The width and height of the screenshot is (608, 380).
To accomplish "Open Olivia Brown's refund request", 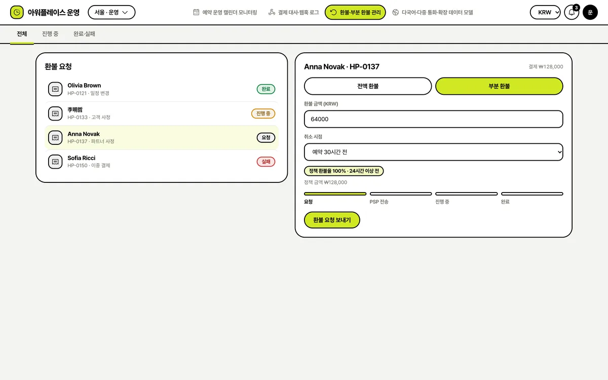I will tap(162, 89).
